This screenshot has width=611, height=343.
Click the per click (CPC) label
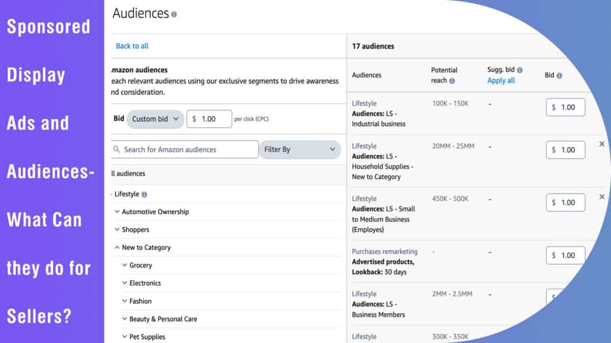tap(251, 119)
